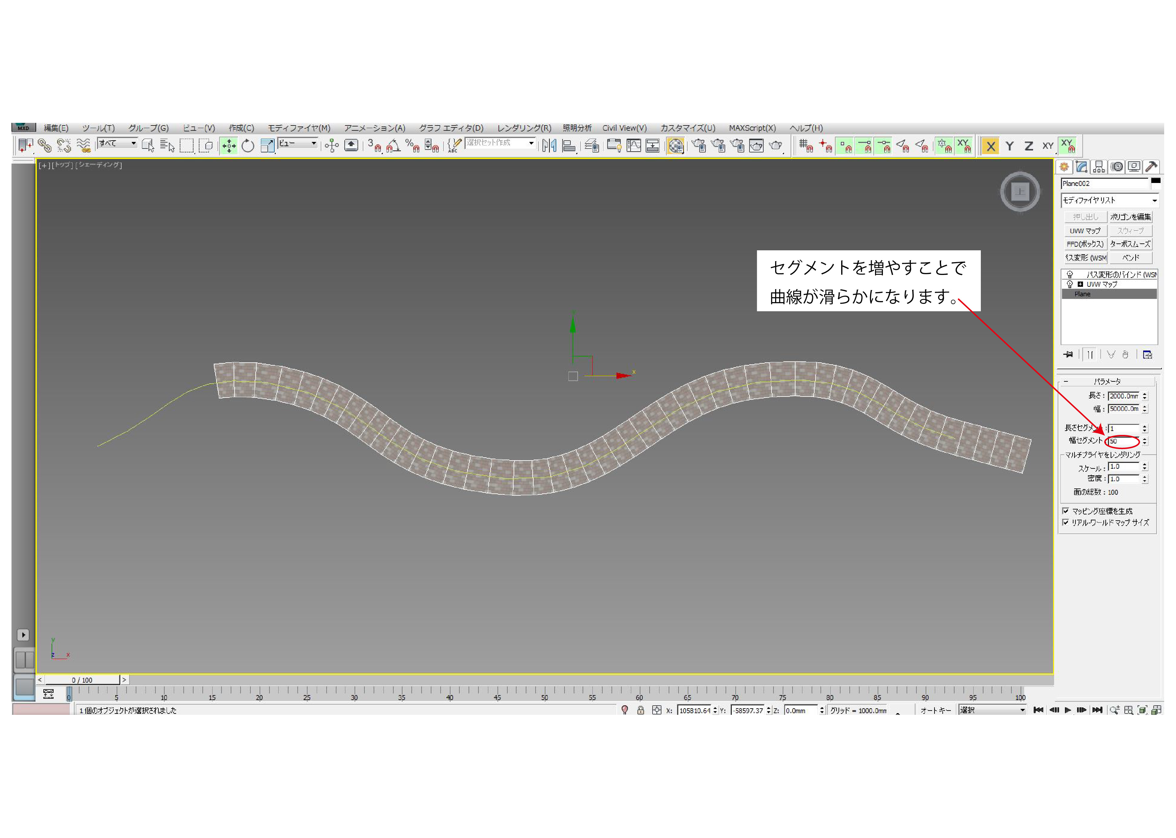Expand the UVW マップ modifier sub-objects
1176x838 pixels.
tap(1080, 284)
